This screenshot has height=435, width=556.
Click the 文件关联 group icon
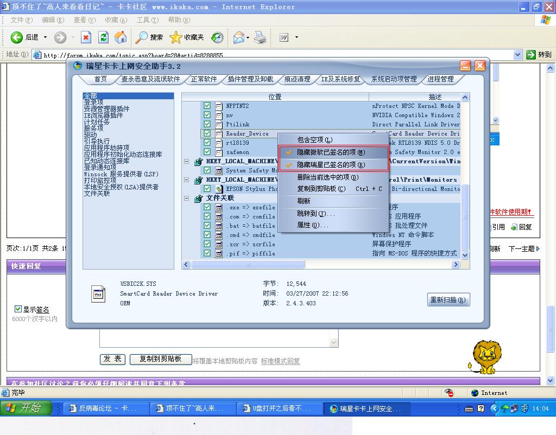tap(199, 198)
